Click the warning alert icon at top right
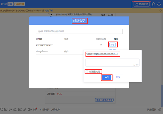 (159, 4)
